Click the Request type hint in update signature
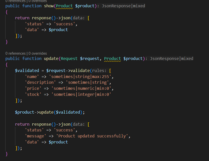 [x=69, y=58]
